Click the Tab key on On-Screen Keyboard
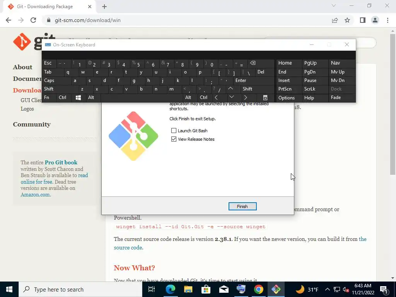 pyautogui.click(x=53, y=72)
